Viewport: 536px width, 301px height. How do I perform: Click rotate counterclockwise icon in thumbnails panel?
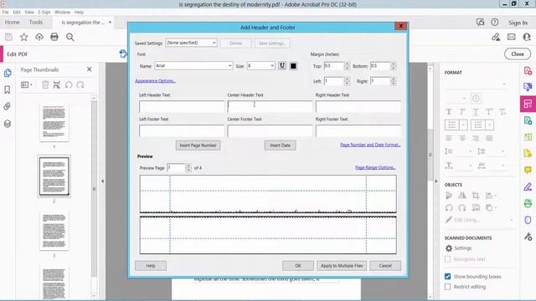pos(69,84)
